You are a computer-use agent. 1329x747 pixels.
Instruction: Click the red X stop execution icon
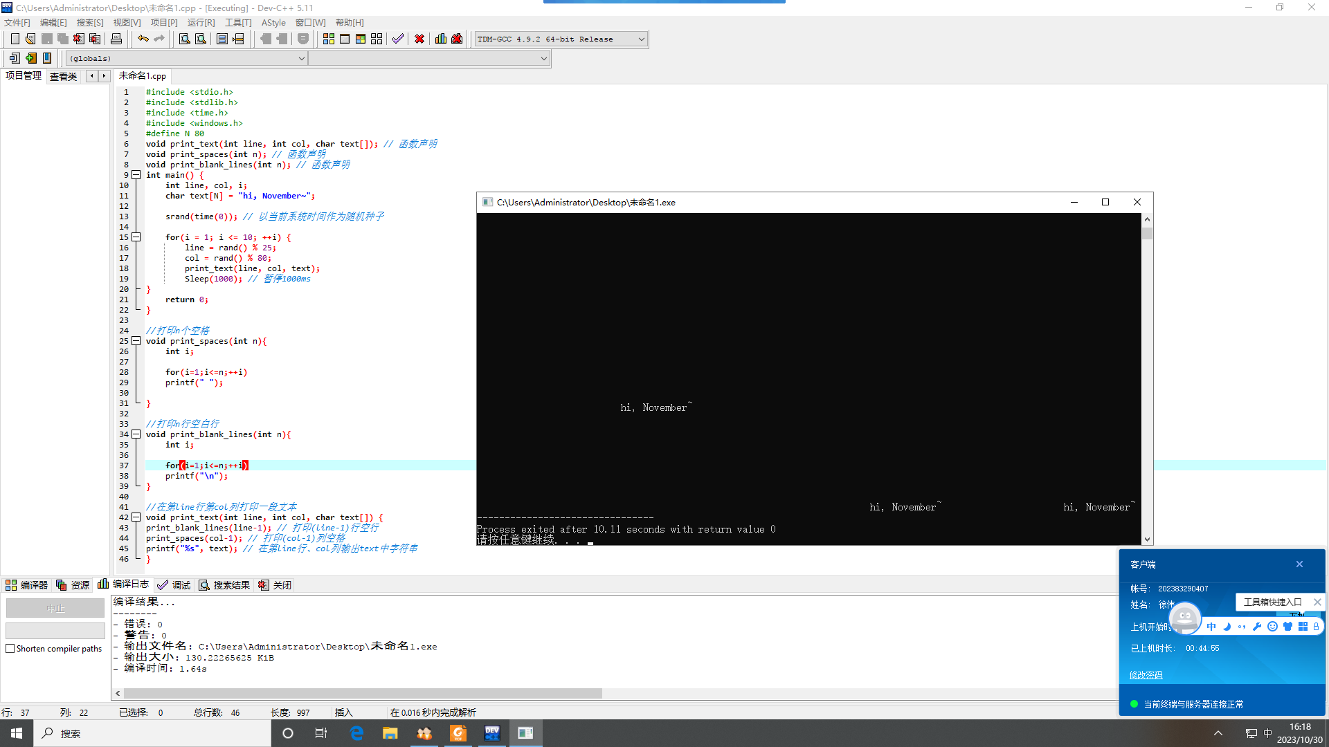(x=419, y=39)
